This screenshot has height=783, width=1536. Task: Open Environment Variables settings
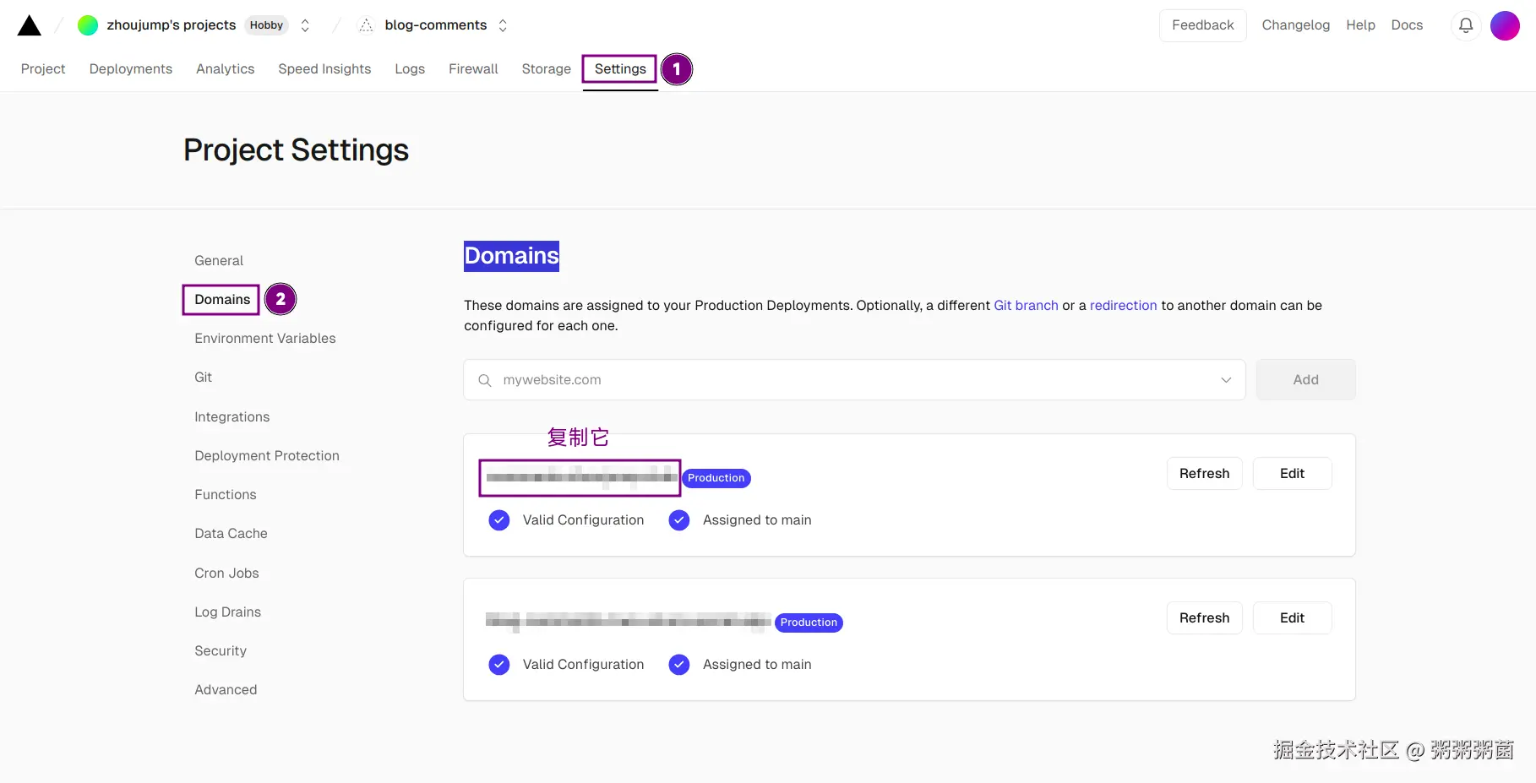point(265,339)
